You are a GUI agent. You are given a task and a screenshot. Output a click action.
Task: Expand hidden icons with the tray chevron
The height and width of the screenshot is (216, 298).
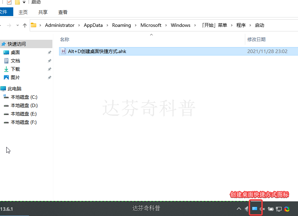click(239, 208)
